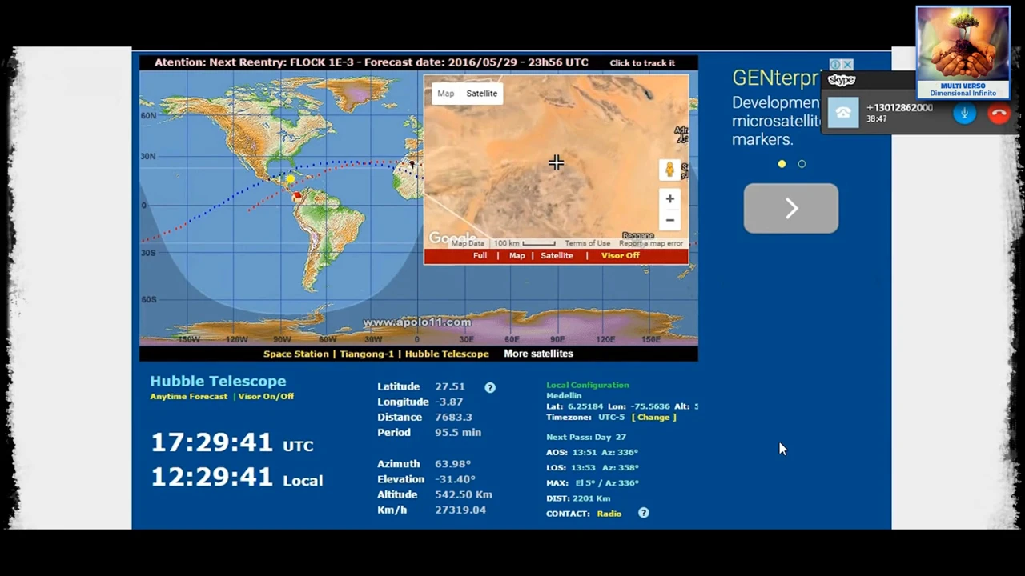
Task: Click Map in the red bar
Action: coord(517,256)
